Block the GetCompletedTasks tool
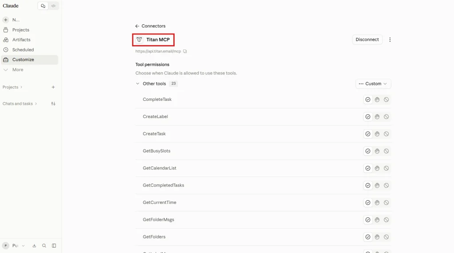 coord(386,185)
